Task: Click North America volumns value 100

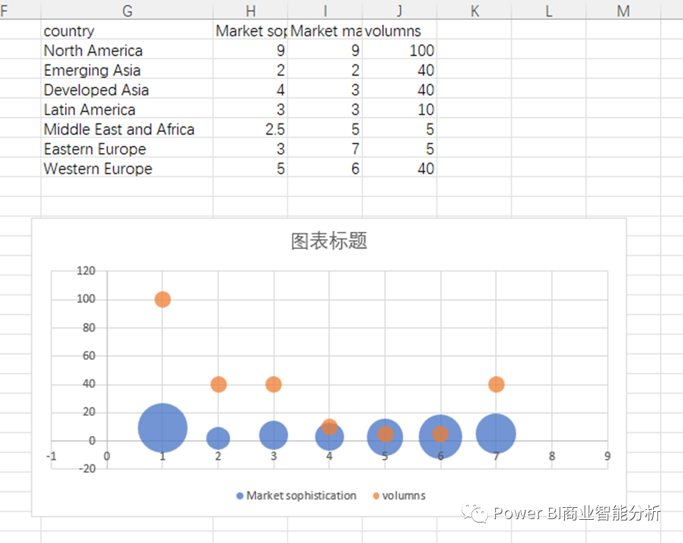Action: click(399, 50)
